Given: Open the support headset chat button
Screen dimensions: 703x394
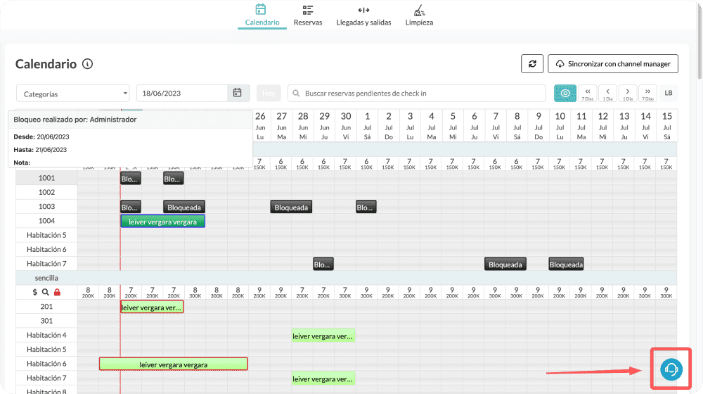Looking at the screenshot, I should [671, 369].
